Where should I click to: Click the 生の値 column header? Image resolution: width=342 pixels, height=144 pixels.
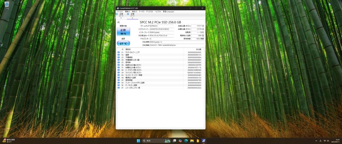click(199, 50)
